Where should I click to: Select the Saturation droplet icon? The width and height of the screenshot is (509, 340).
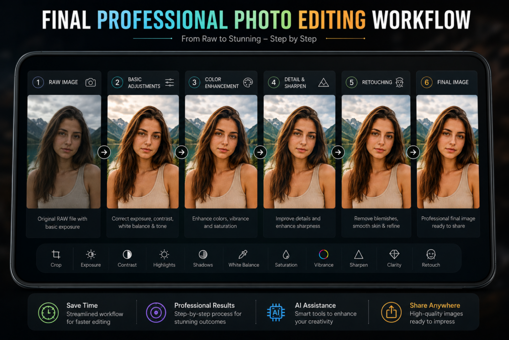coord(286,254)
